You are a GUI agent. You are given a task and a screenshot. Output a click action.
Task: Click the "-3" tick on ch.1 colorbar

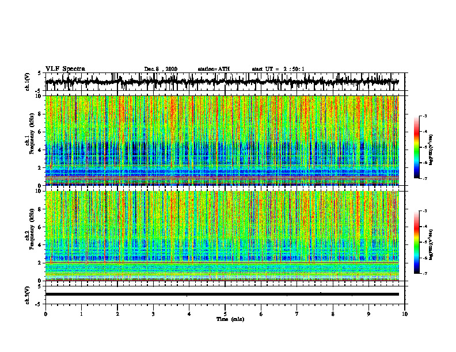click(425, 116)
